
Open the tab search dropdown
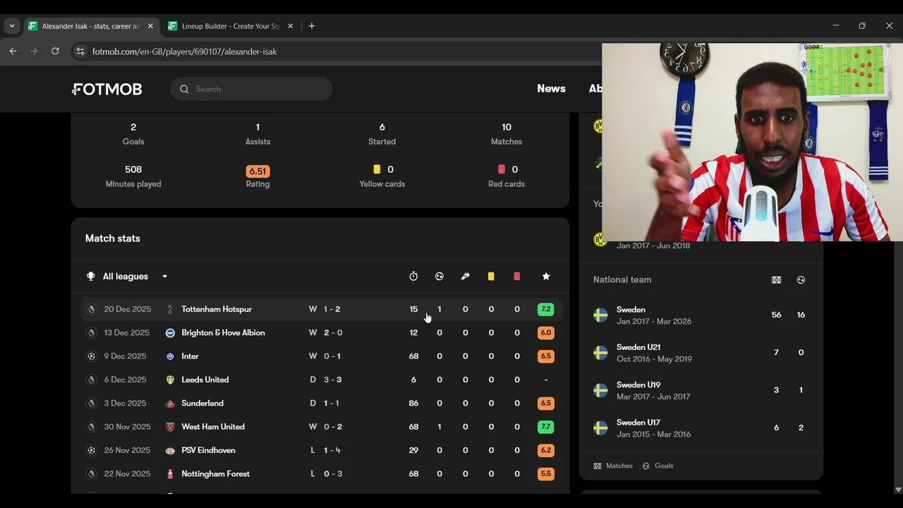click(12, 26)
